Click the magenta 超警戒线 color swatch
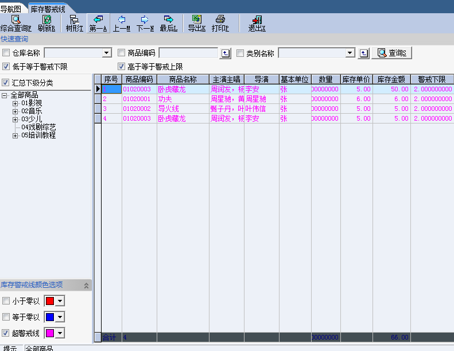454x351 pixels. [50, 333]
